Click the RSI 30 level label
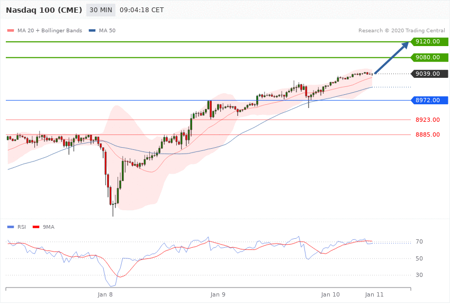450x305 pixels. point(419,275)
